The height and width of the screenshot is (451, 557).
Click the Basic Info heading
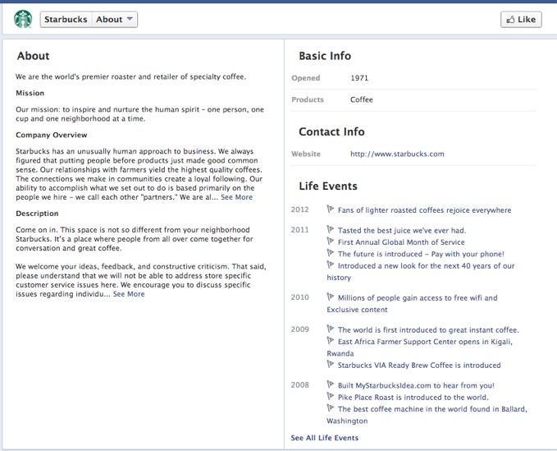[x=325, y=56]
